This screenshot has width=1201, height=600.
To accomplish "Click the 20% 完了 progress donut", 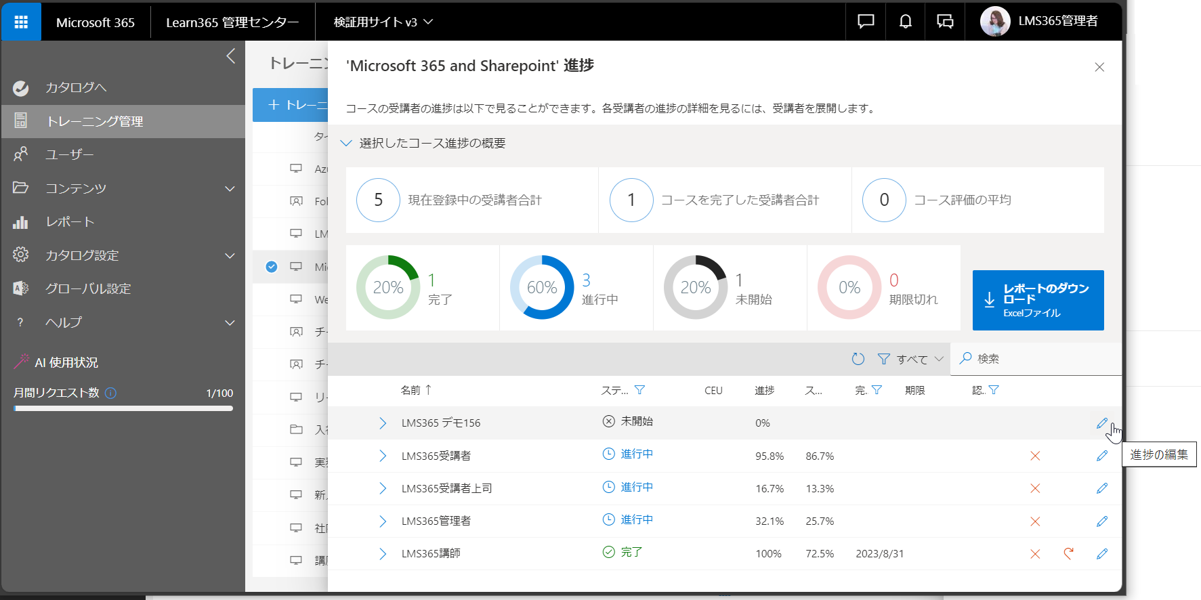I will (x=388, y=287).
